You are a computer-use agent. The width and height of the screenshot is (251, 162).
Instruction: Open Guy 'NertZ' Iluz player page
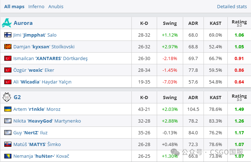click(30, 133)
